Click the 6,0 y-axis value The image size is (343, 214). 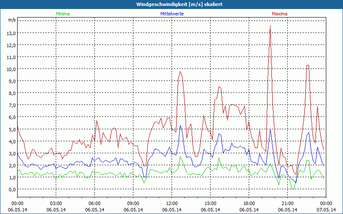[x=12, y=117]
